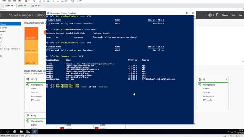Image resolution: width=244 pixels, height=137 pixels.
Task: Open Task View on the taskbar
Action: [8, 132]
